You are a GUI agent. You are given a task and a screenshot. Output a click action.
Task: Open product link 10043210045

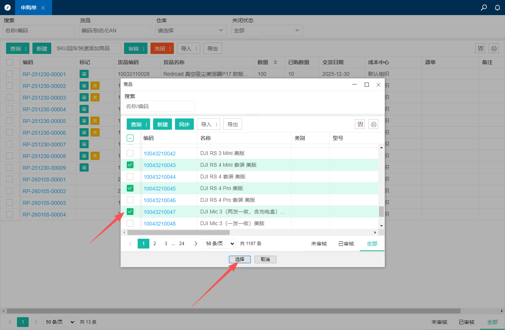tap(160, 189)
